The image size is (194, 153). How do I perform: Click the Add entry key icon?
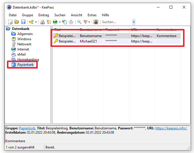(31, 22)
